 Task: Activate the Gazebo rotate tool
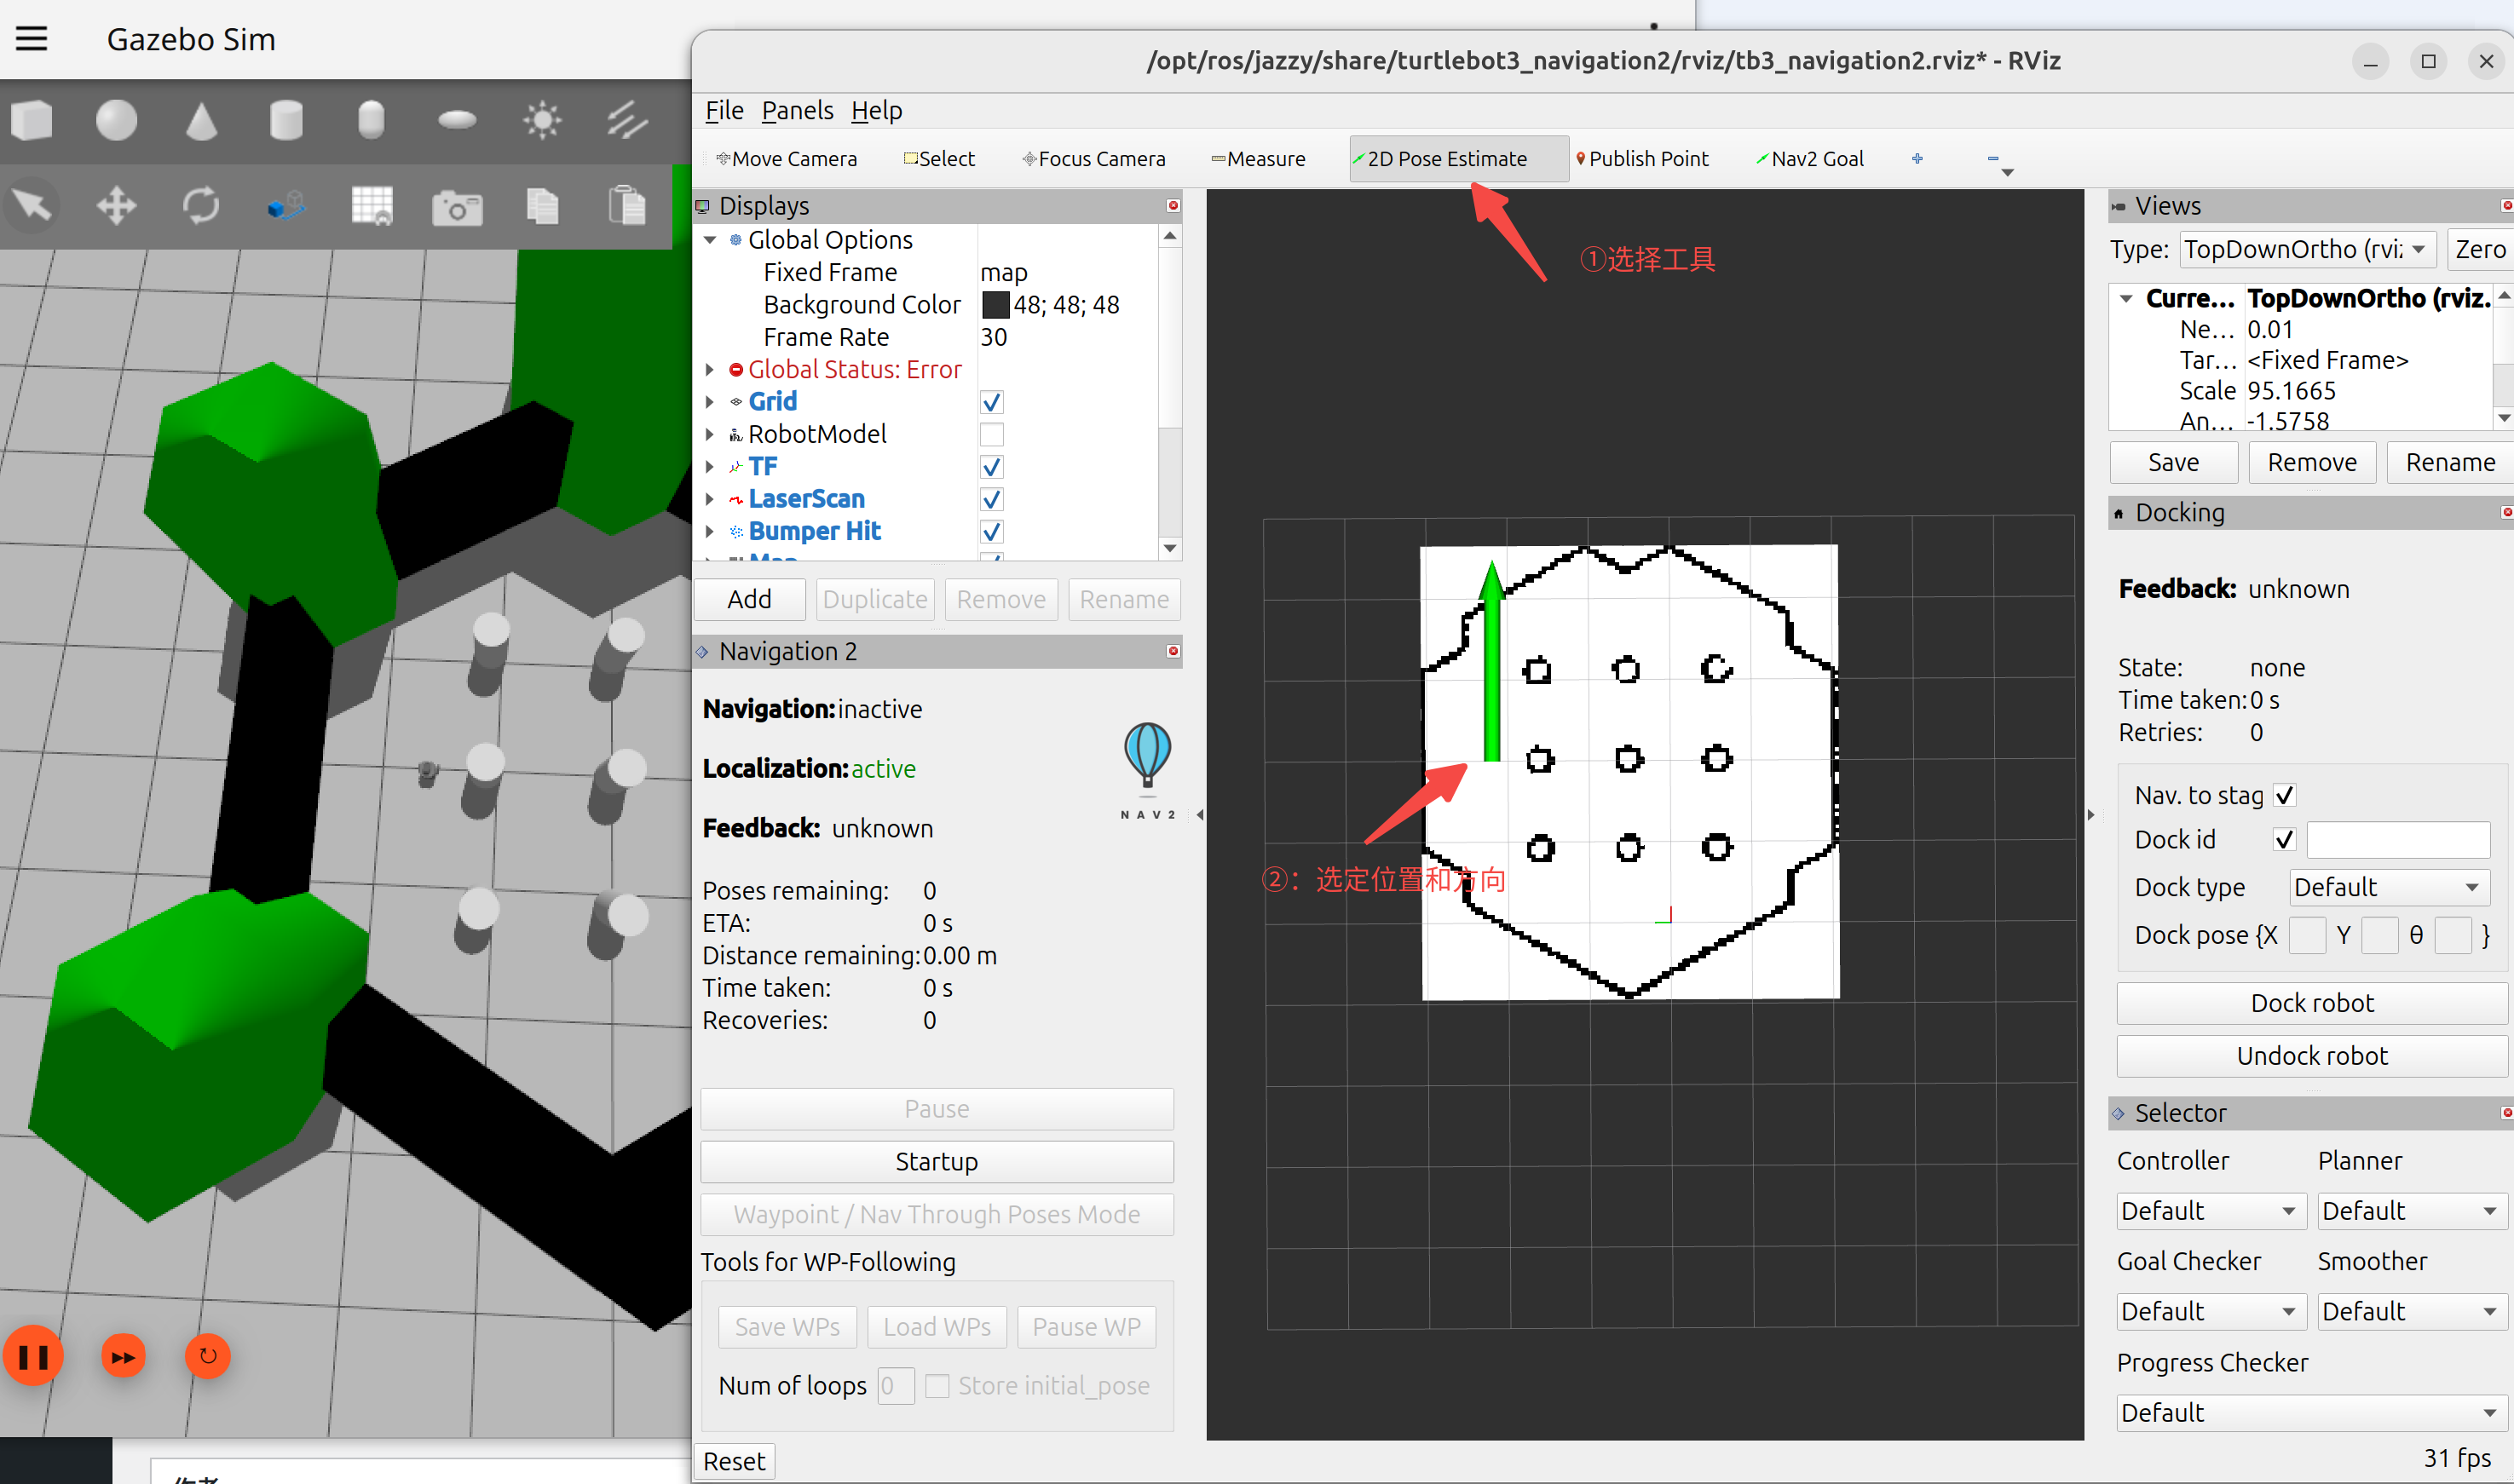(201, 206)
